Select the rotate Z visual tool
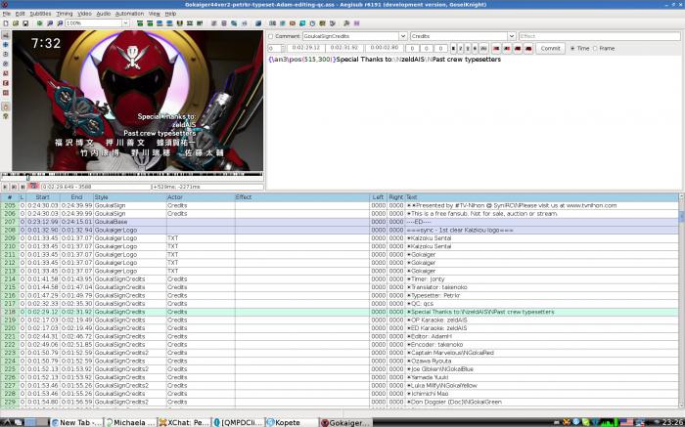The image size is (685, 427). (x=6, y=54)
